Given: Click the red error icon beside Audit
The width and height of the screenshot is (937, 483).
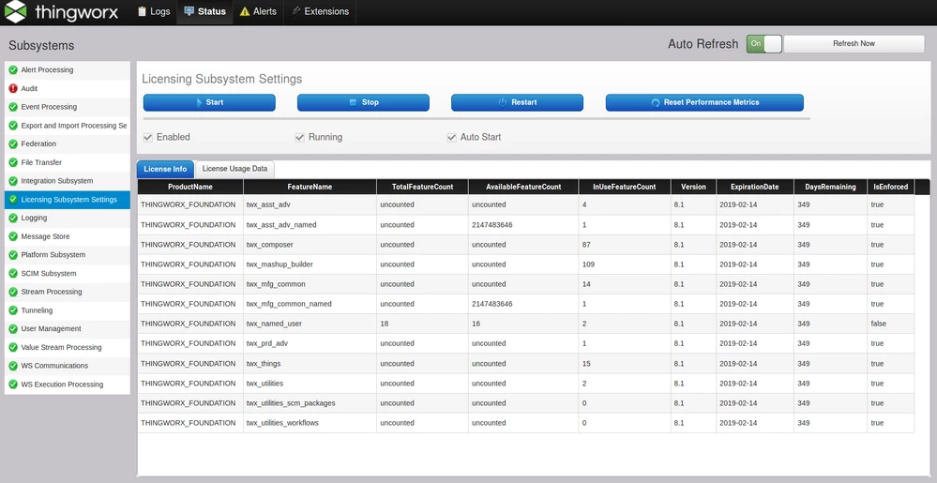Looking at the screenshot, I should 13,88.
